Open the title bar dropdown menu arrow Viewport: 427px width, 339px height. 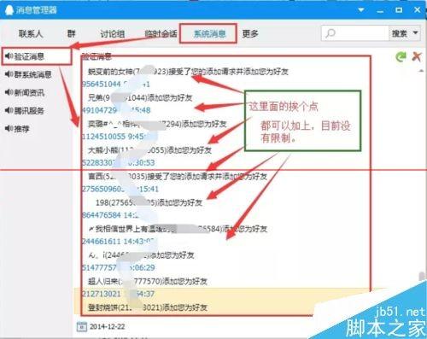click(x=361, y=10)
